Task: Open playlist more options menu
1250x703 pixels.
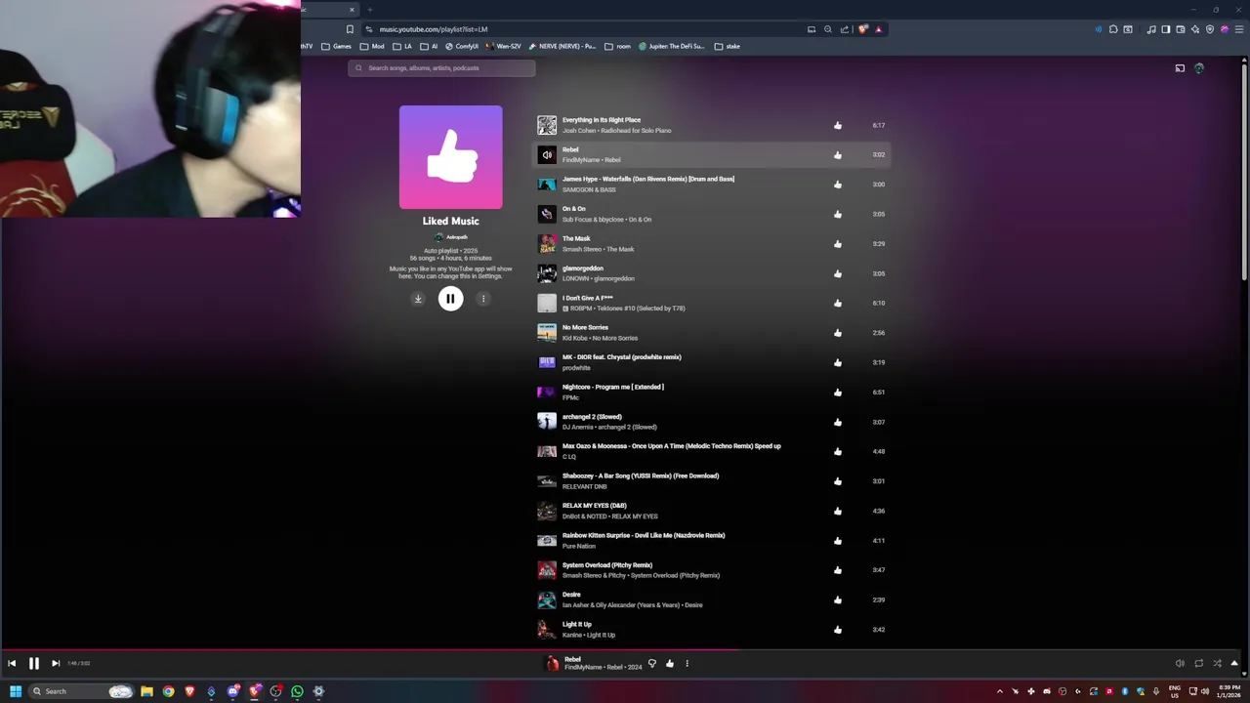Action: [x=482, y=299]
